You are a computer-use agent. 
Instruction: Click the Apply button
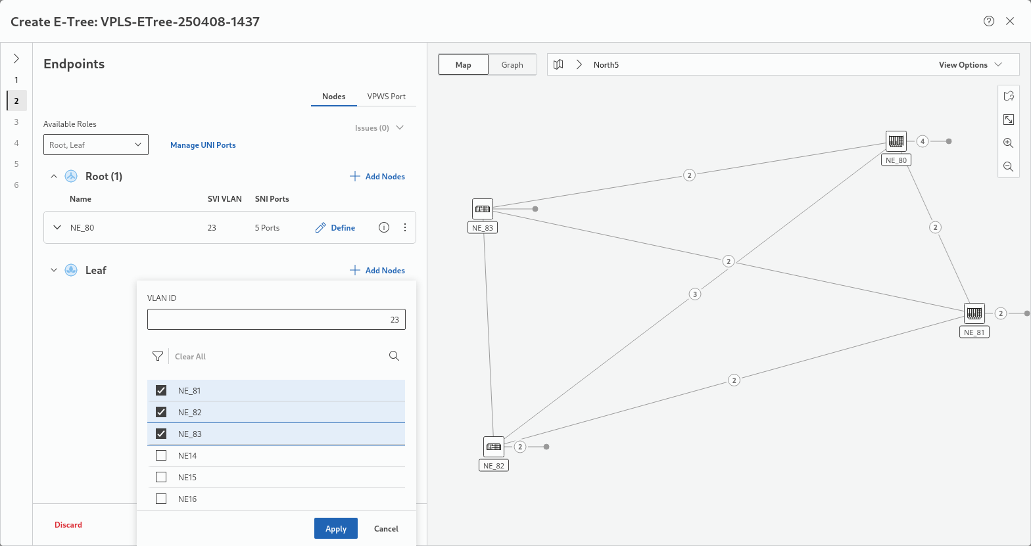click(x=335, y=528)
